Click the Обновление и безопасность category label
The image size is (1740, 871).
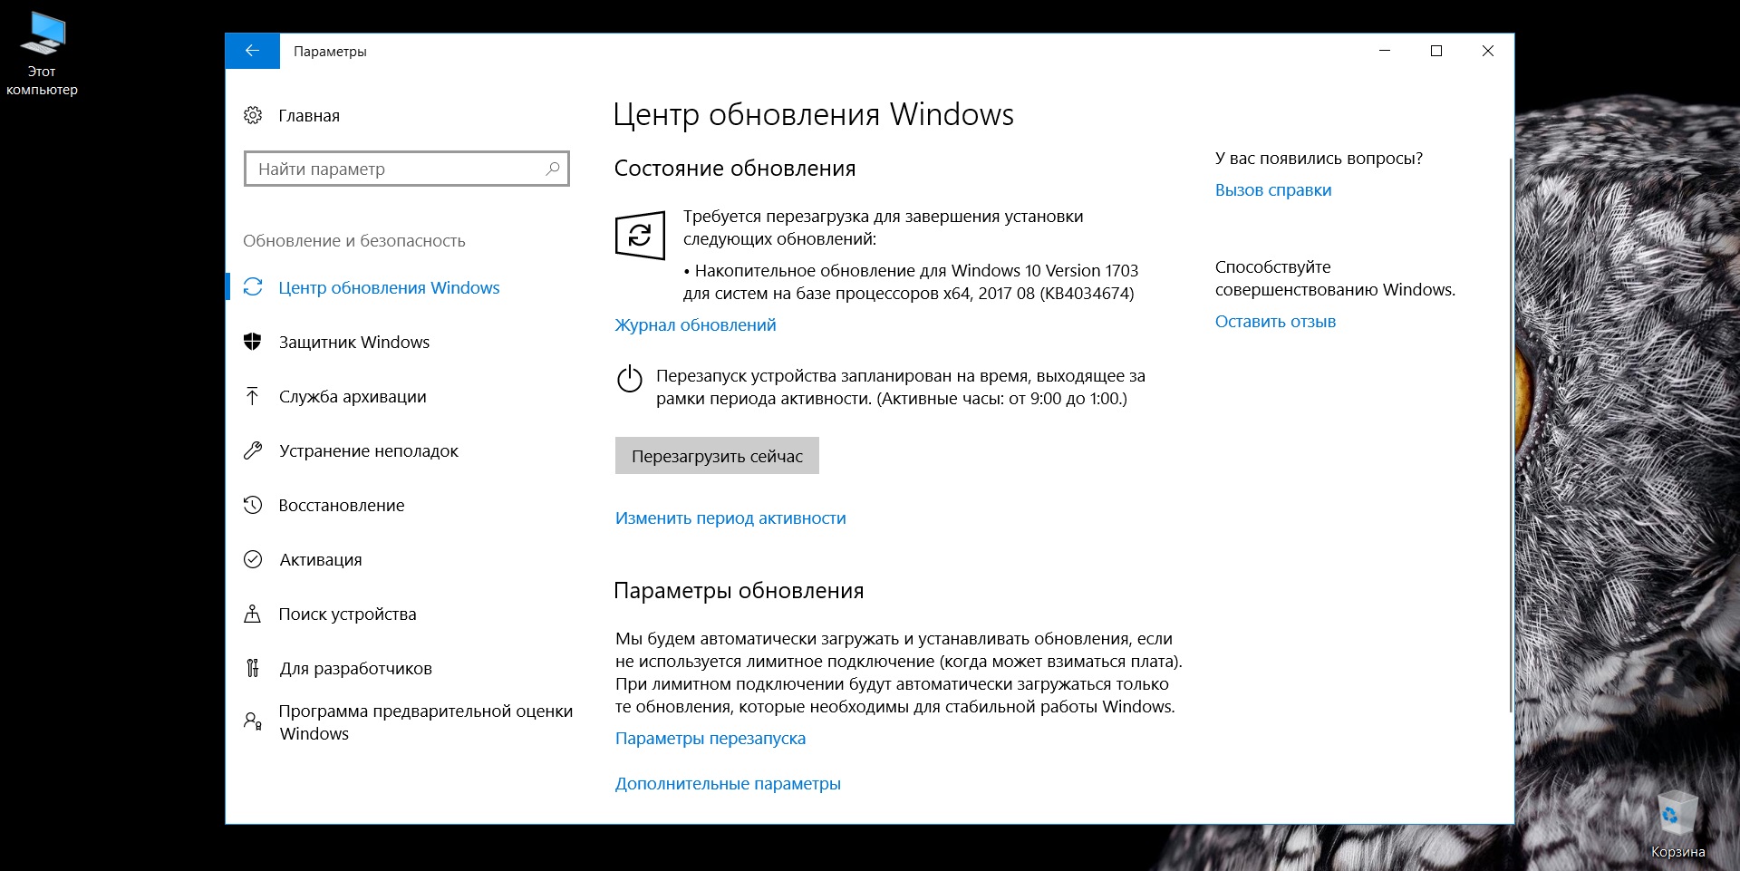click(354, 240)
